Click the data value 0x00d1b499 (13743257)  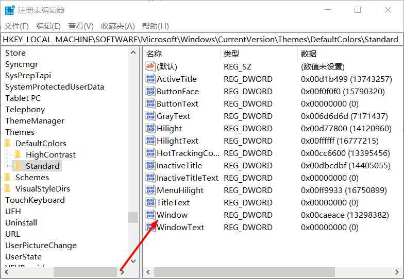[x=346, y=79]
